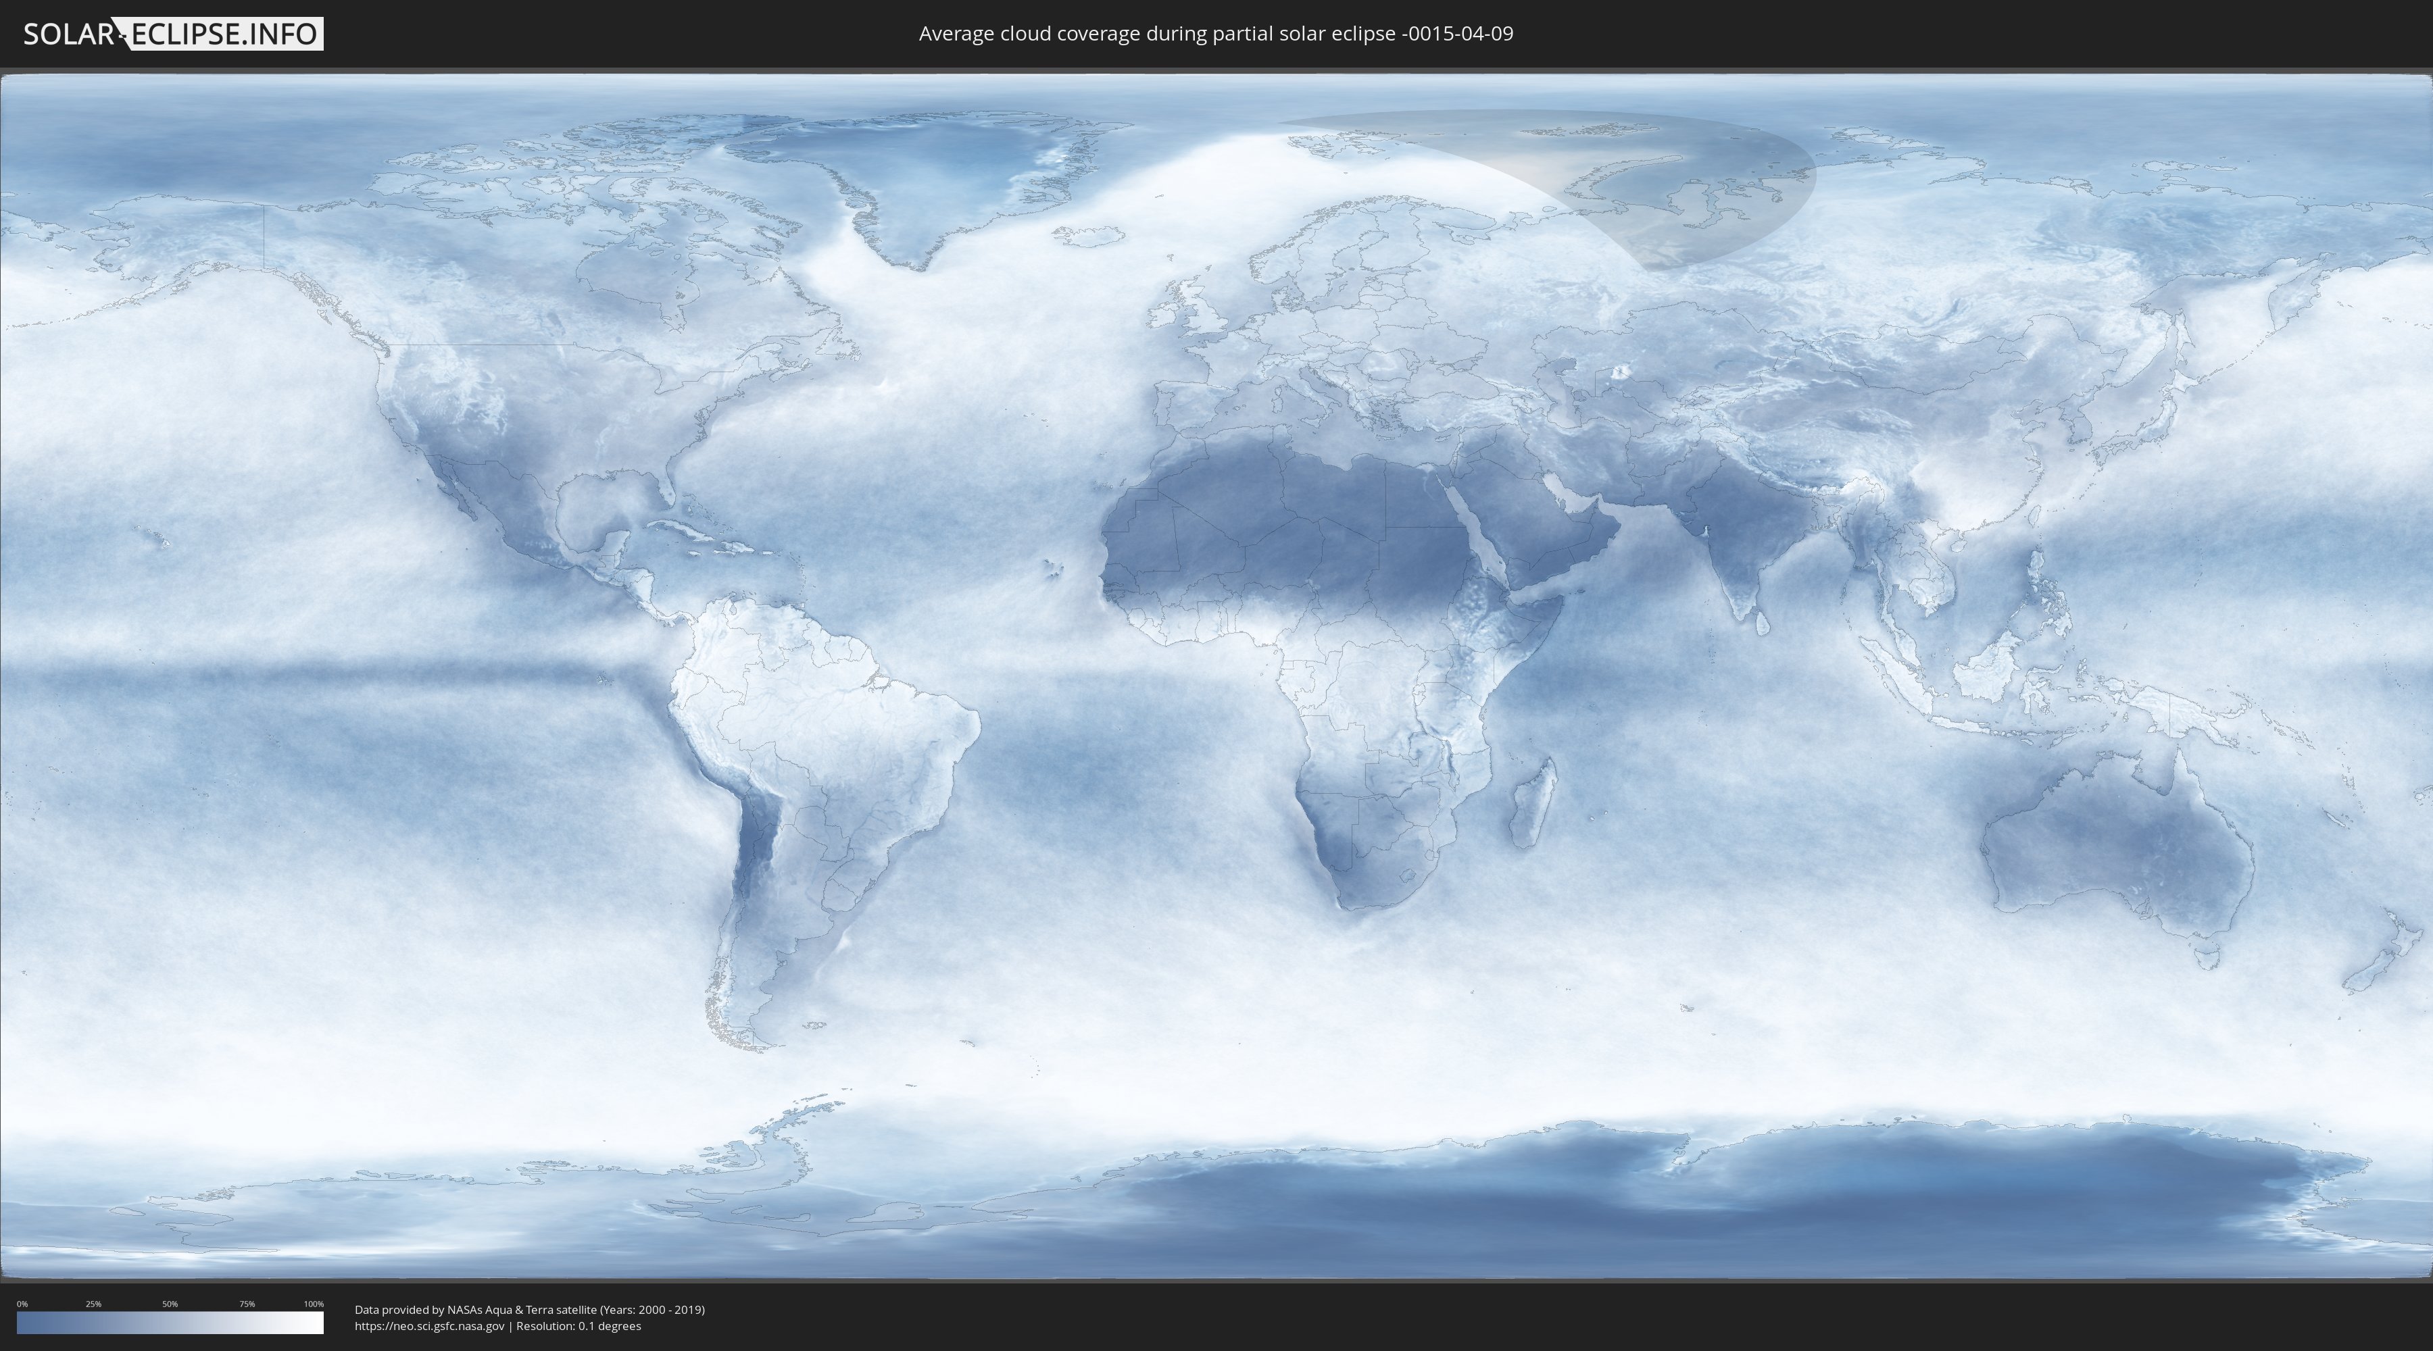Click the eclipse title text at top
Image resolution: width=2433 pixels, height=1351 pixels.
coord(1216,34)
